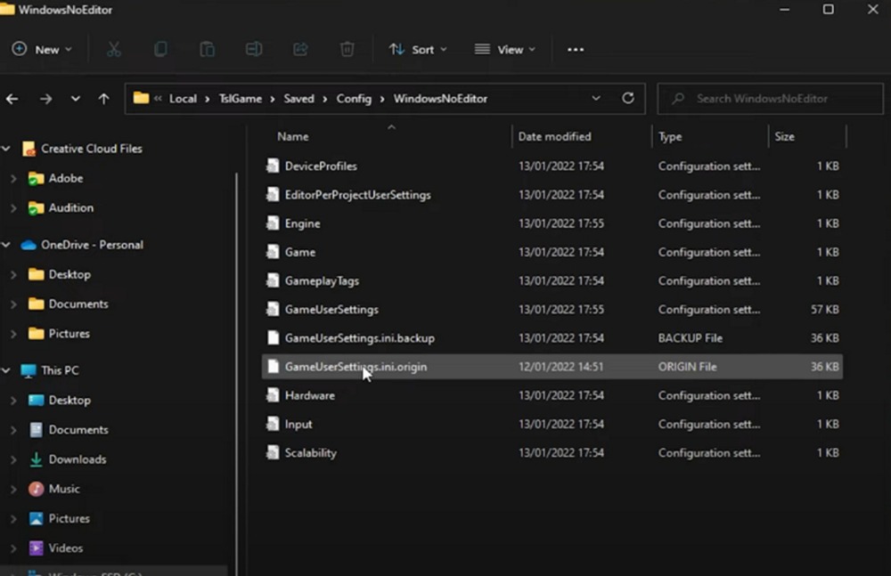Select Pictures under This PC
The height and width of the screenshot is (576, 891).
tap(59, 518)
